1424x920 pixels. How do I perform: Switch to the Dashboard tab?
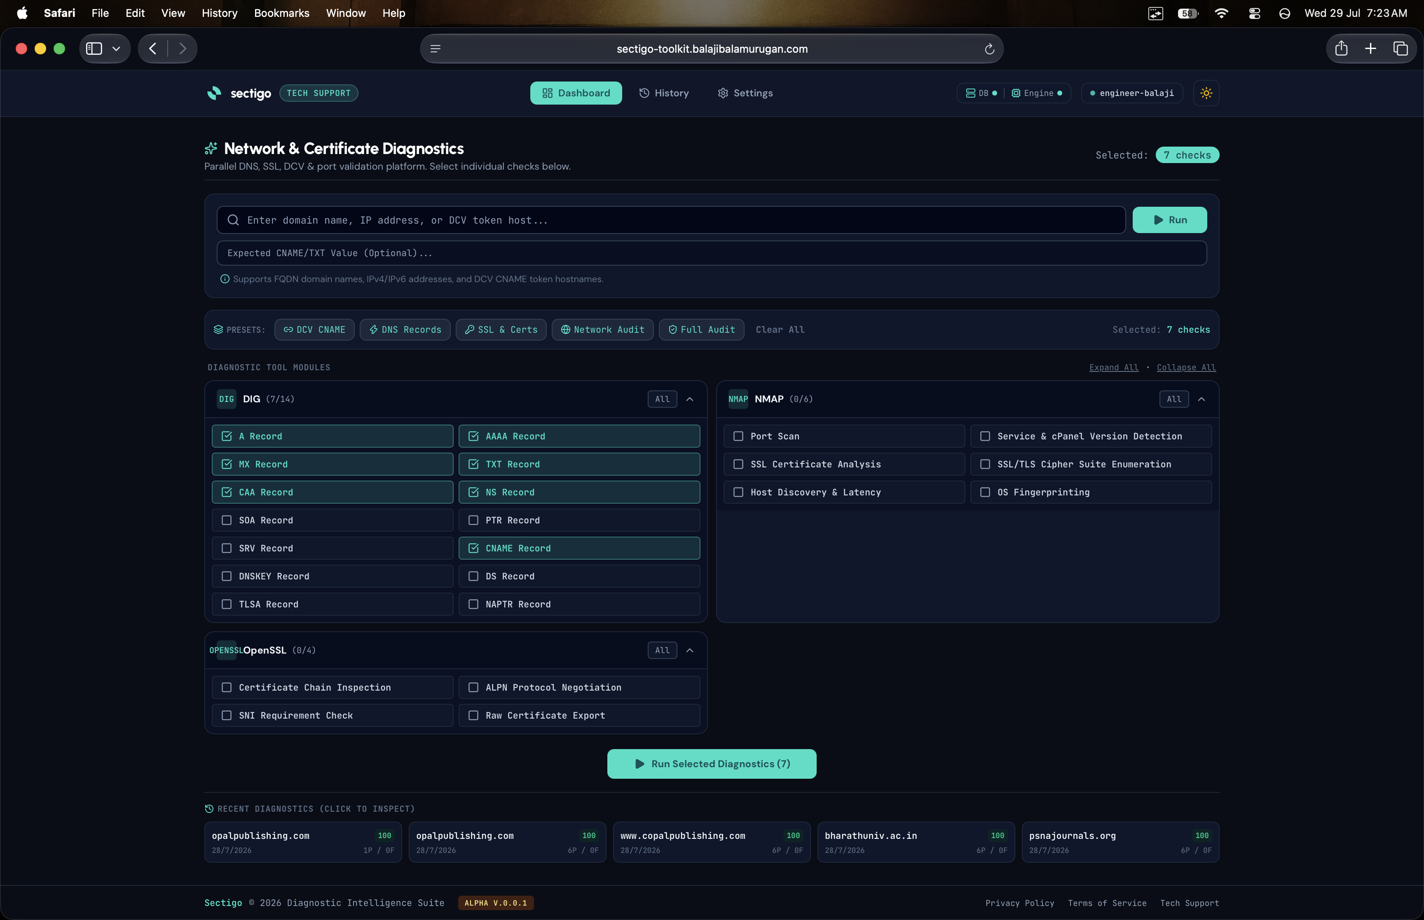[576, 93]
